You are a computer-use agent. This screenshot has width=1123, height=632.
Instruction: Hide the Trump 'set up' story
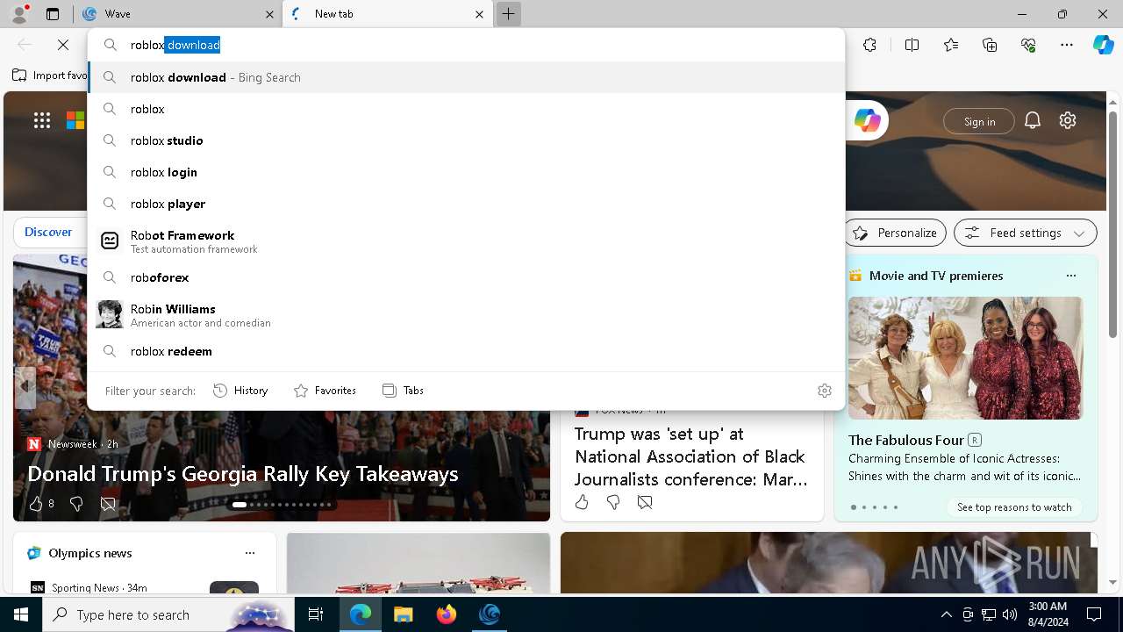(645, 502)
